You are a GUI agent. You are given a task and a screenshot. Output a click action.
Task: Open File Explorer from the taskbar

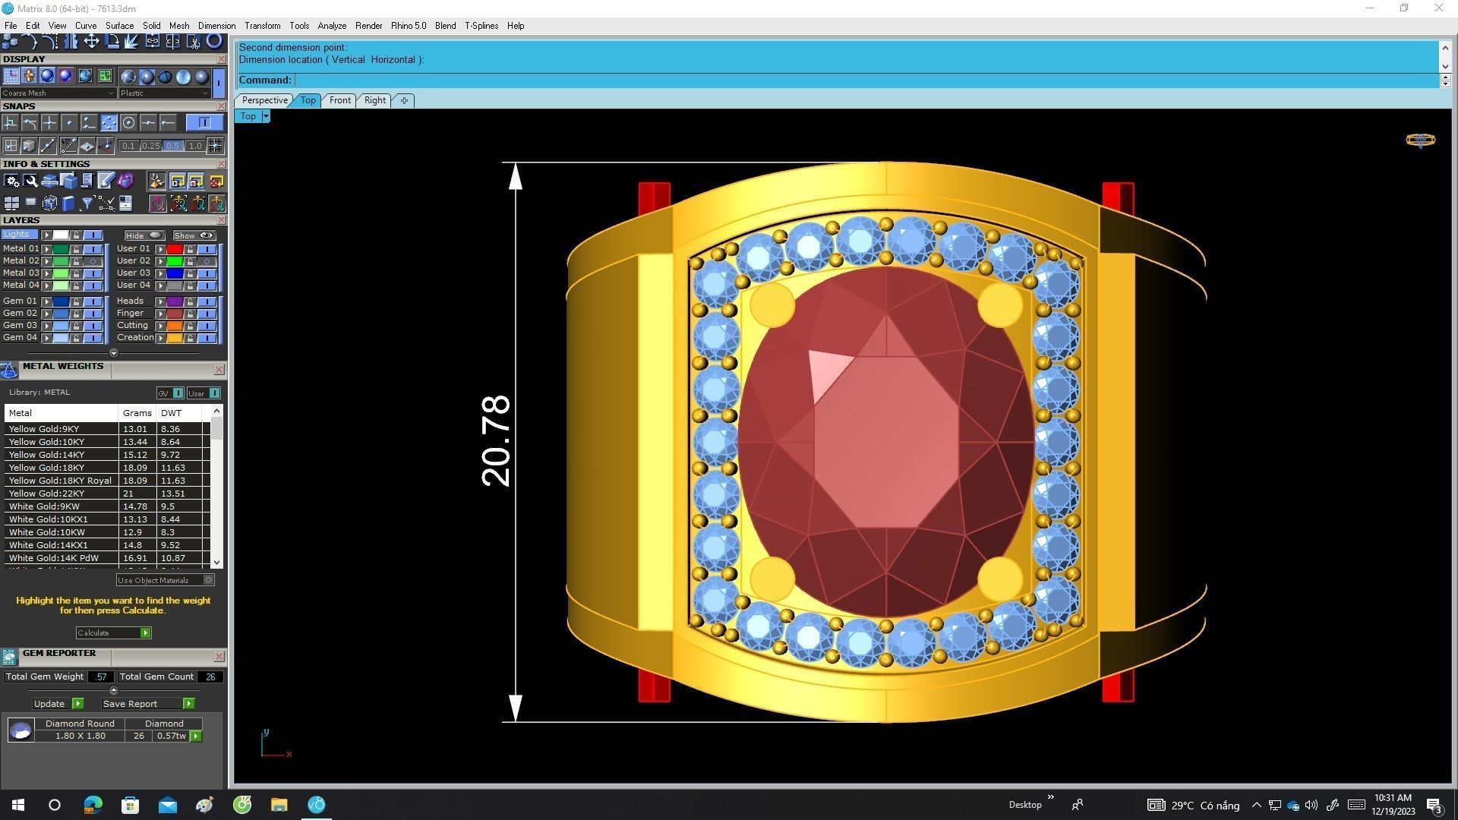279,805
